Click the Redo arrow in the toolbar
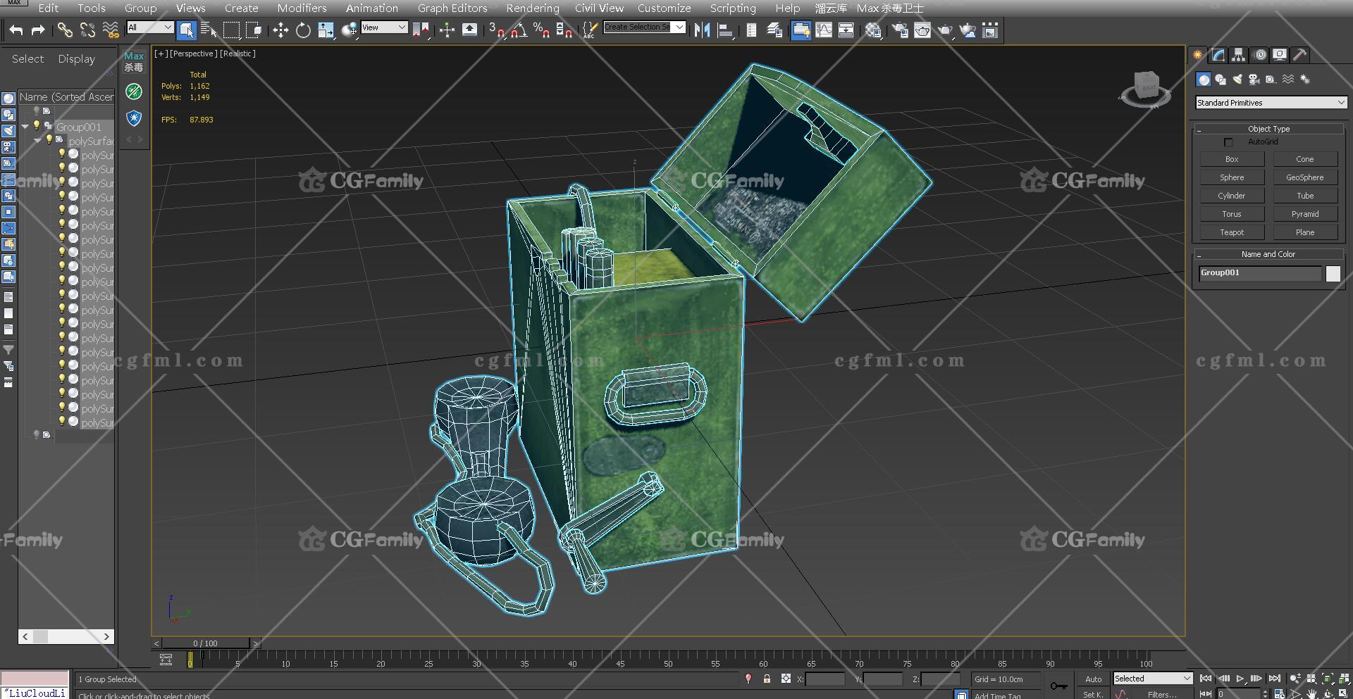Image resolution: width=1353 pixels, height=699 pixels. point(38,30)
